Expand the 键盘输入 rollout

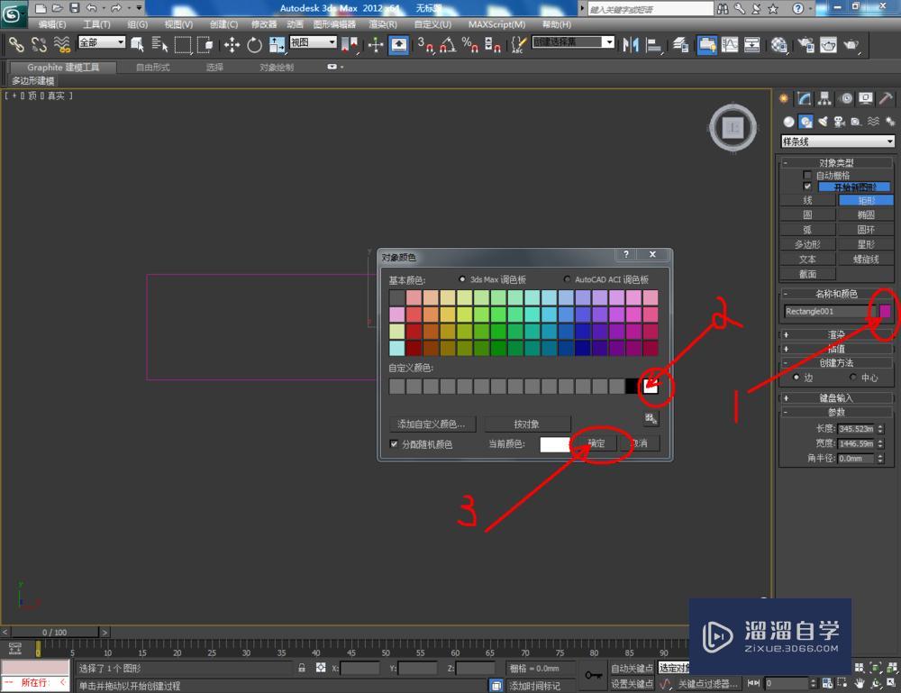click(x=837, y=397)
